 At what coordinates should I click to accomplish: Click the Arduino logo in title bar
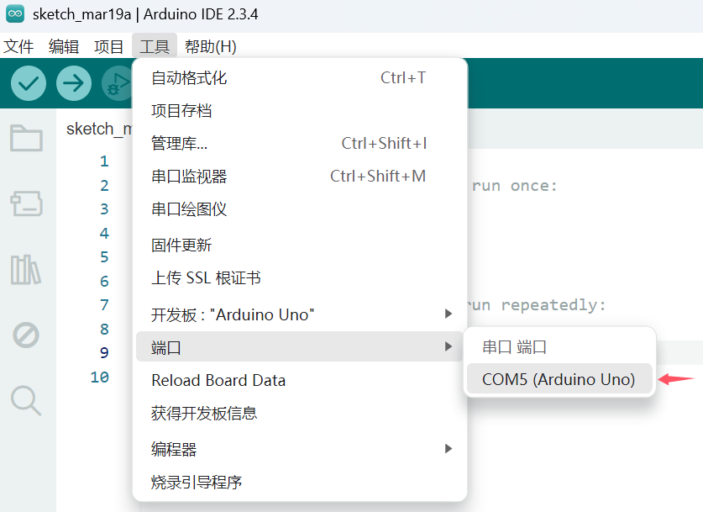pyautogui.click(x=15, y=15)
